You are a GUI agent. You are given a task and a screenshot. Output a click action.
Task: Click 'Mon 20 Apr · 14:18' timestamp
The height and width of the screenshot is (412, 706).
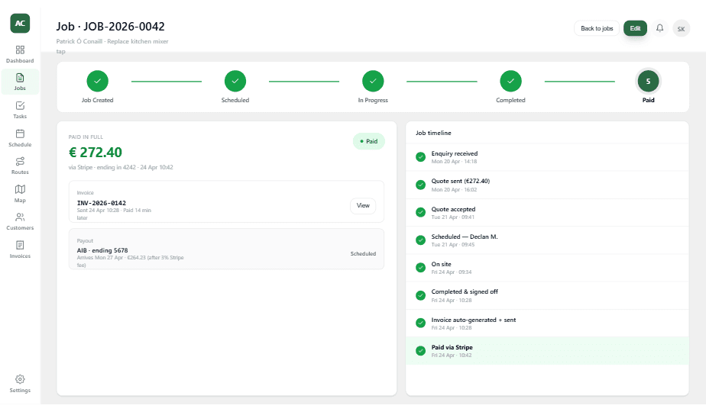tap(454, 162)
